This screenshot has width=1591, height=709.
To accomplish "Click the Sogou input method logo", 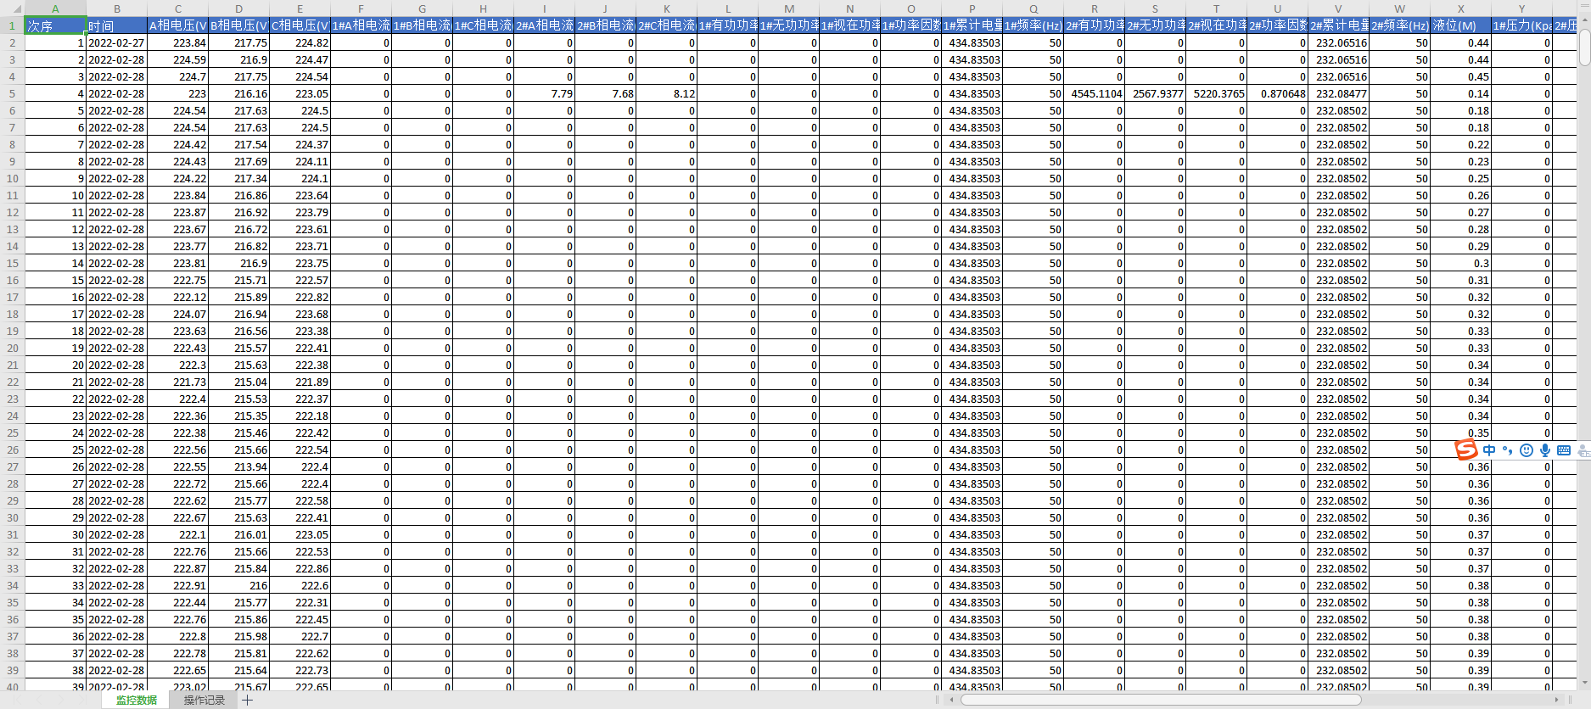I will [x=1466, y=450].
